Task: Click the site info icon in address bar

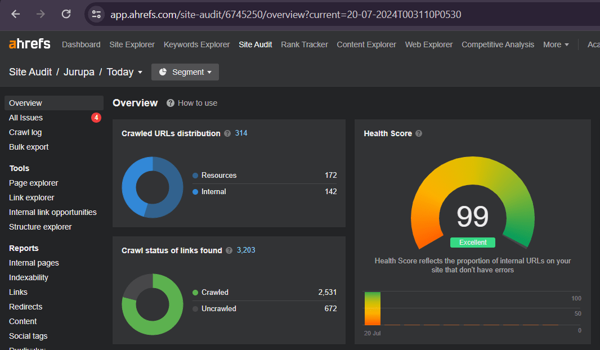Action: [x=97, y=14]
